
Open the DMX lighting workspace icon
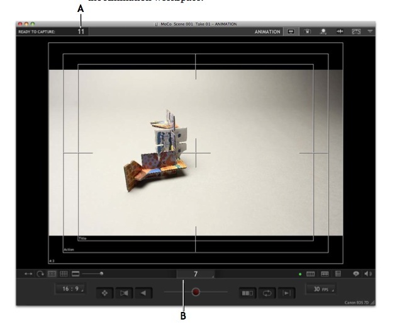(x=356, y=32)
